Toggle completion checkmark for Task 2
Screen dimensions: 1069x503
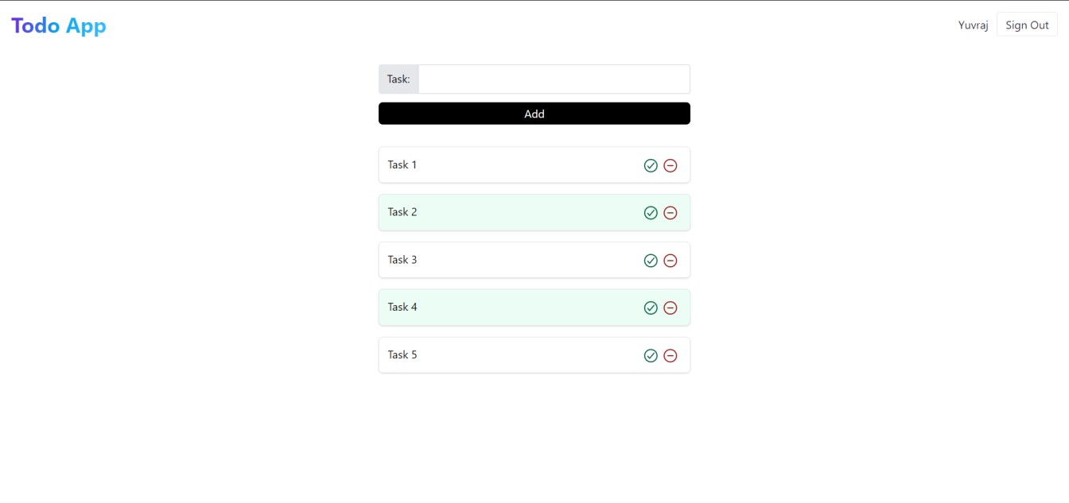pyautogui.click(x=651, y=213)
